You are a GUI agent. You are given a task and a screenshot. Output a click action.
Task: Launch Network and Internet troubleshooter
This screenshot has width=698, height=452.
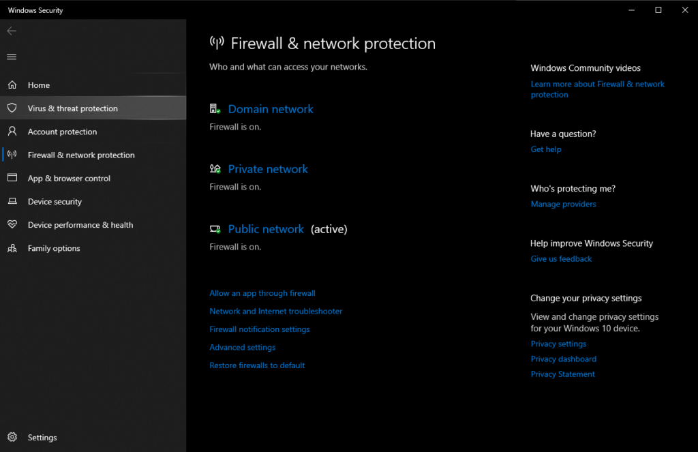click(x=275, y=311)
